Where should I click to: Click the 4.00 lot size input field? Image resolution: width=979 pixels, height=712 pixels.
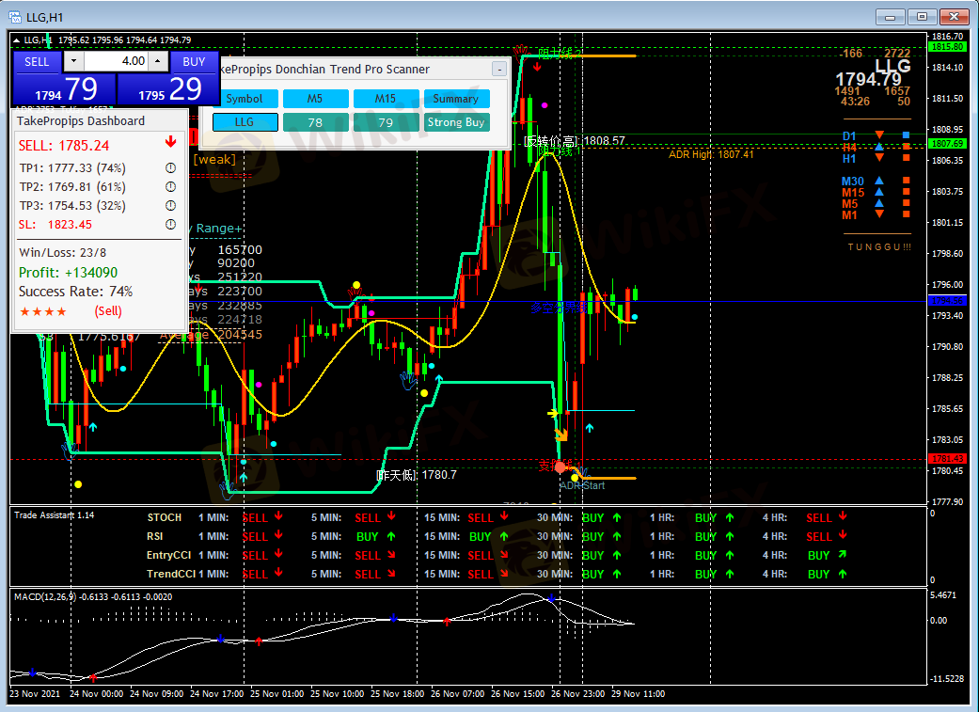(x=116, y=61)
